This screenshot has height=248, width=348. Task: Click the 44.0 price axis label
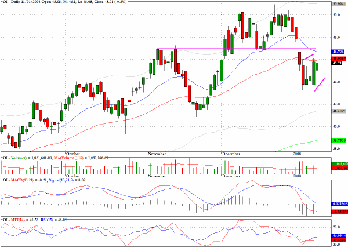[x=336, y=82]
